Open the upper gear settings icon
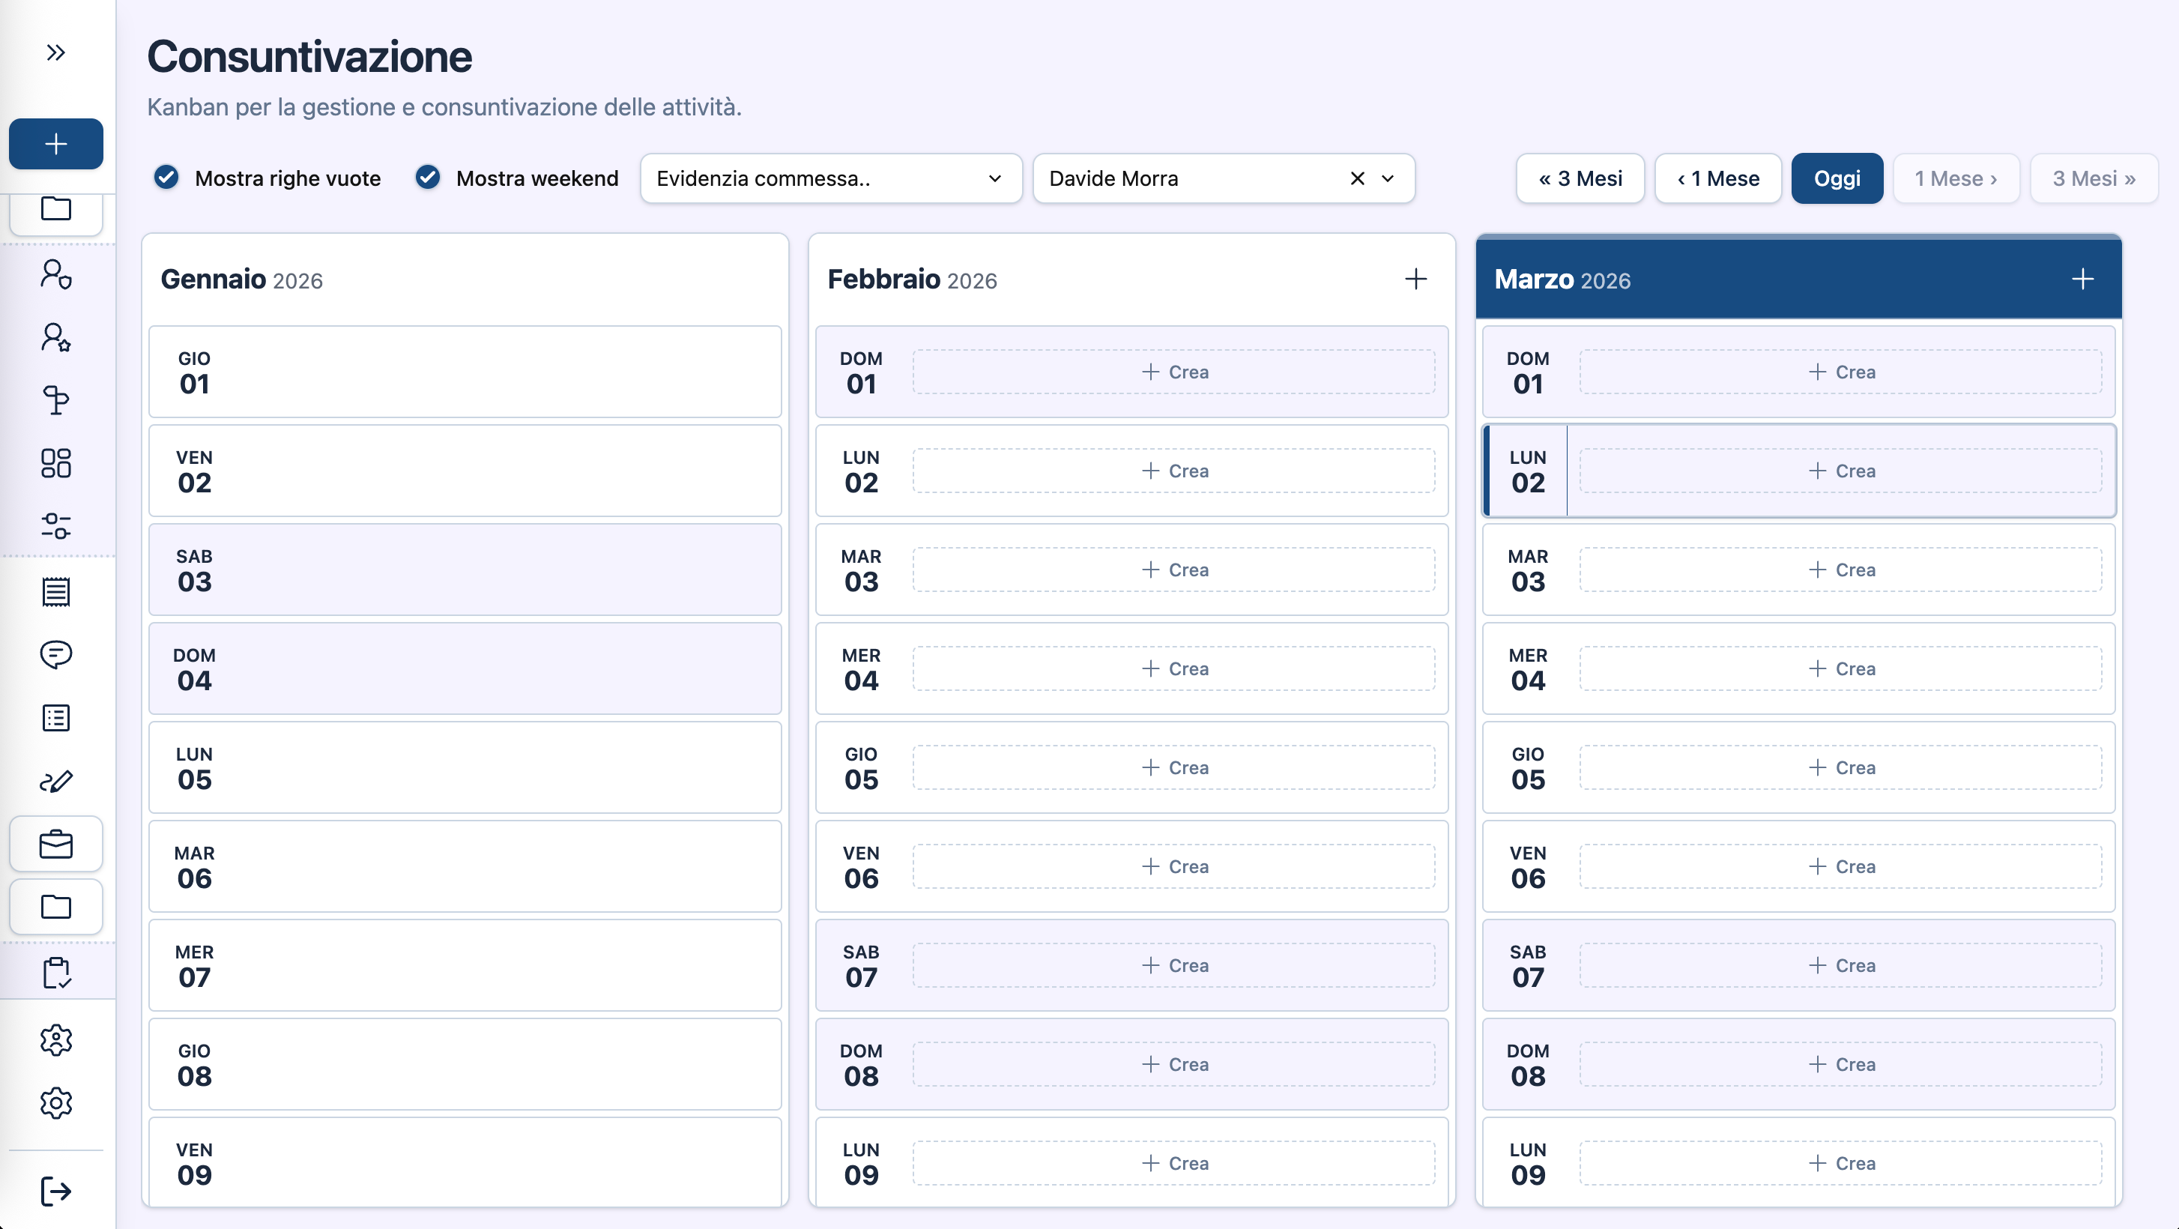The height and width of the screenshot is (1229, 2179). [56, 1039]
